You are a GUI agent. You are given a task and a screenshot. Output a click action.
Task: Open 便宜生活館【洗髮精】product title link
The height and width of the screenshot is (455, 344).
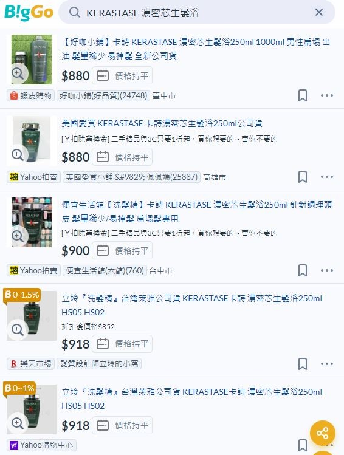click(197, 212)
